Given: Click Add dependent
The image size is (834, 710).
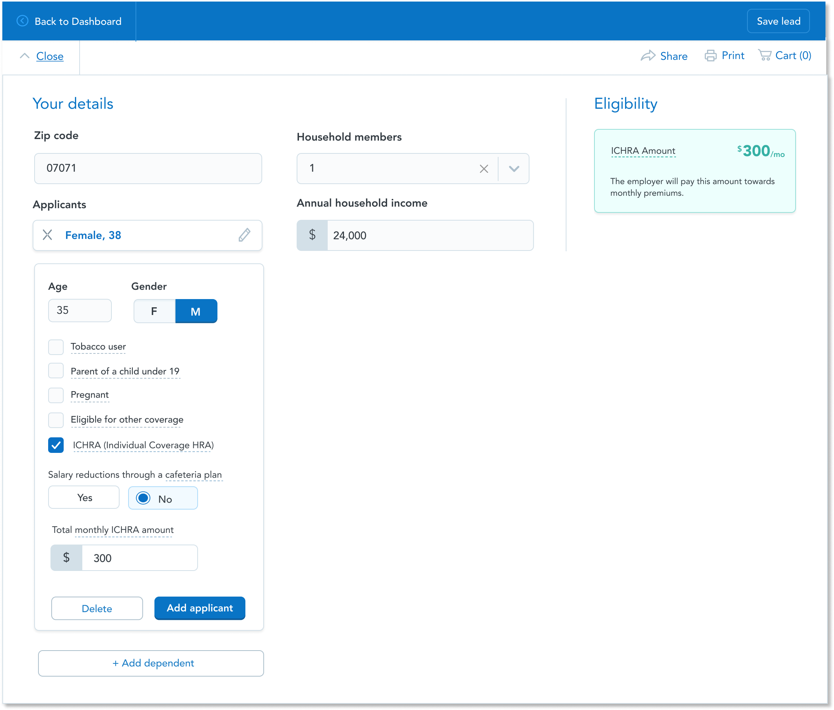Looking at the screenshot, I should point(151,663).
